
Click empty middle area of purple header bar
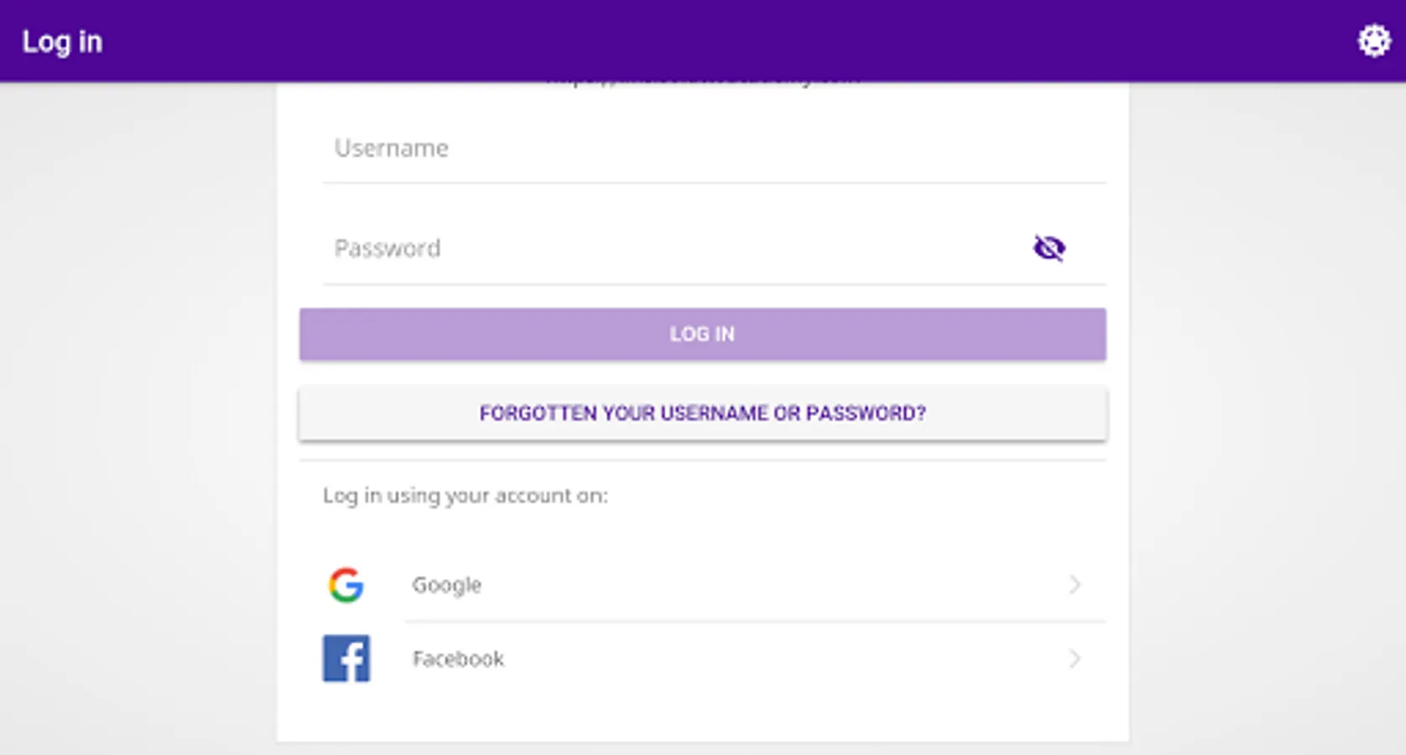[702, 40]
